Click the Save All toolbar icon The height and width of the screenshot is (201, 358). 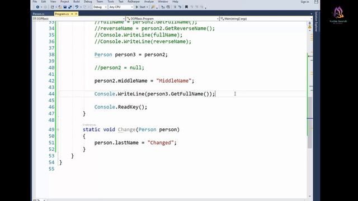click(x=70, y=7)
